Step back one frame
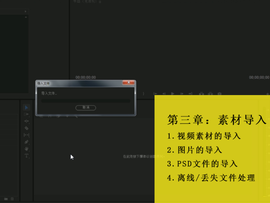This screenshot has width=270, height=203. click(164, 93)
